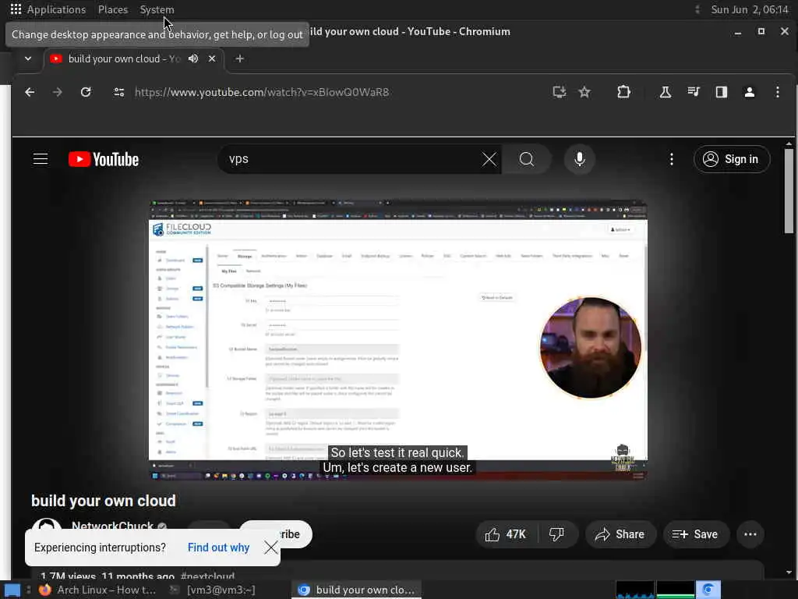Sign in to YouTube
798x599 pixels.
click(731, 159)
